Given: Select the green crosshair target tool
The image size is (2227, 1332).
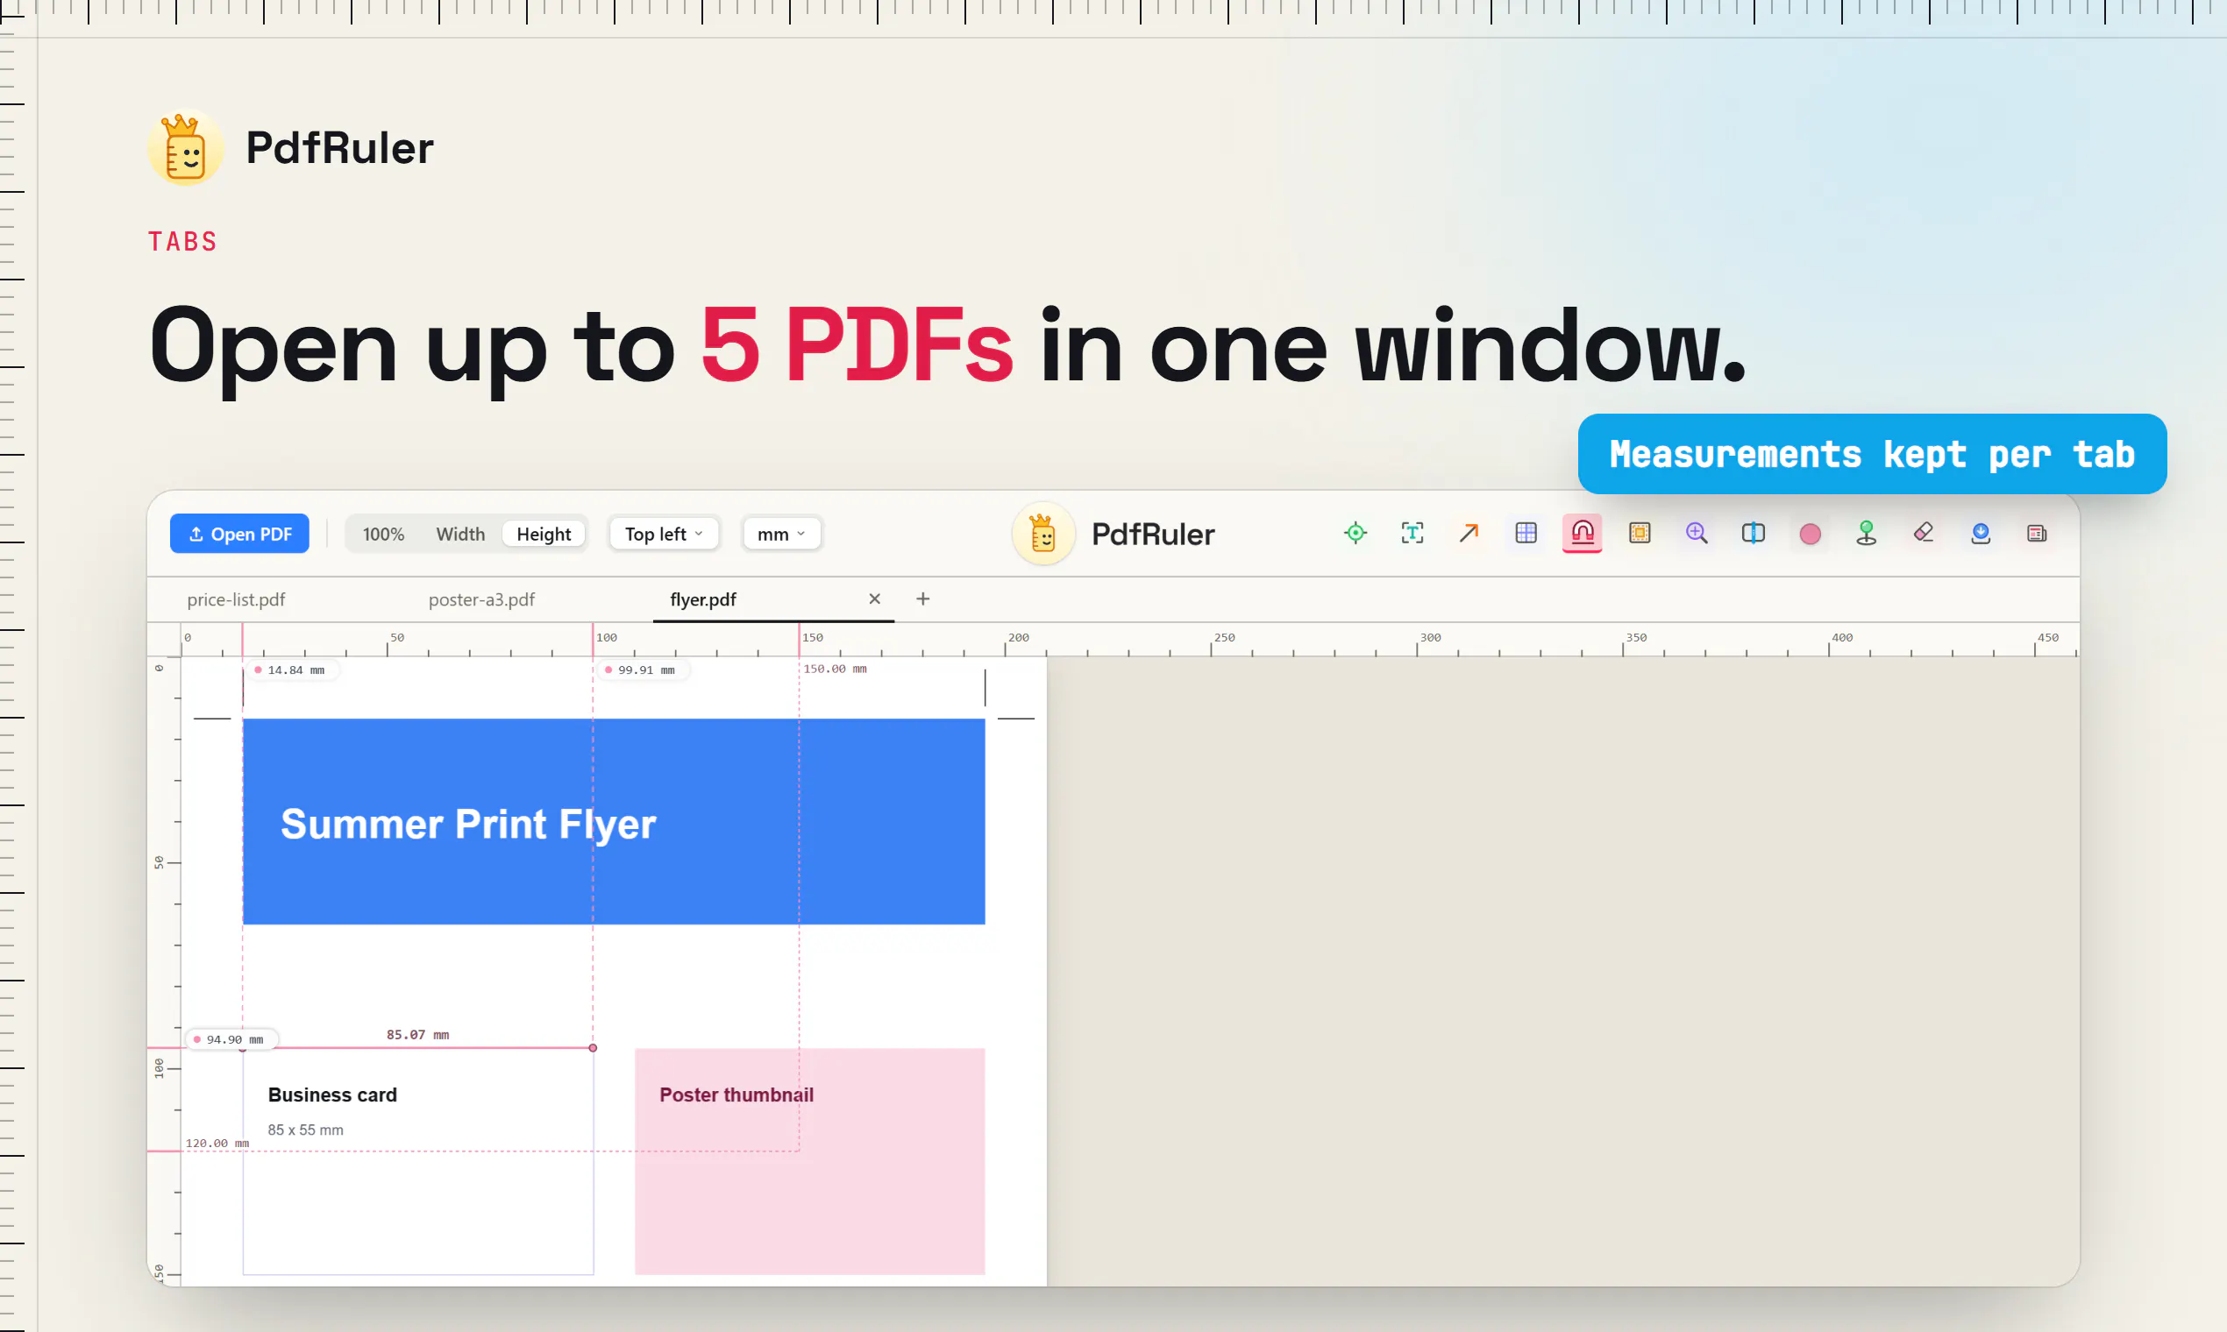Looking at the screenshot, I should pos(1355,533).
